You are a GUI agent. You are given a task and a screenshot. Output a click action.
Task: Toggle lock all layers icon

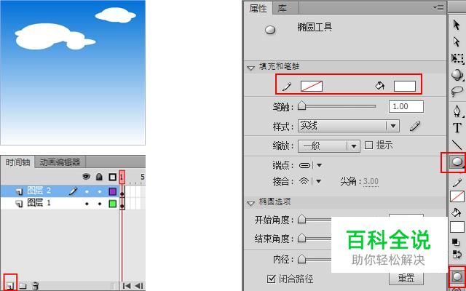[x=99, y=177]
